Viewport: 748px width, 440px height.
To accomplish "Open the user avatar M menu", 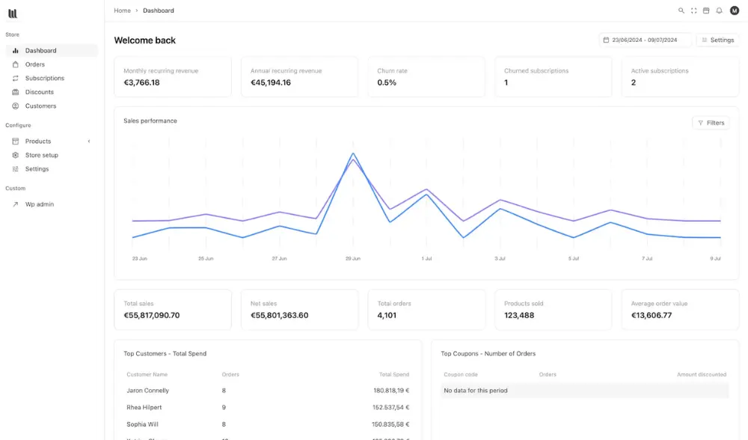I will pos(734,10).
